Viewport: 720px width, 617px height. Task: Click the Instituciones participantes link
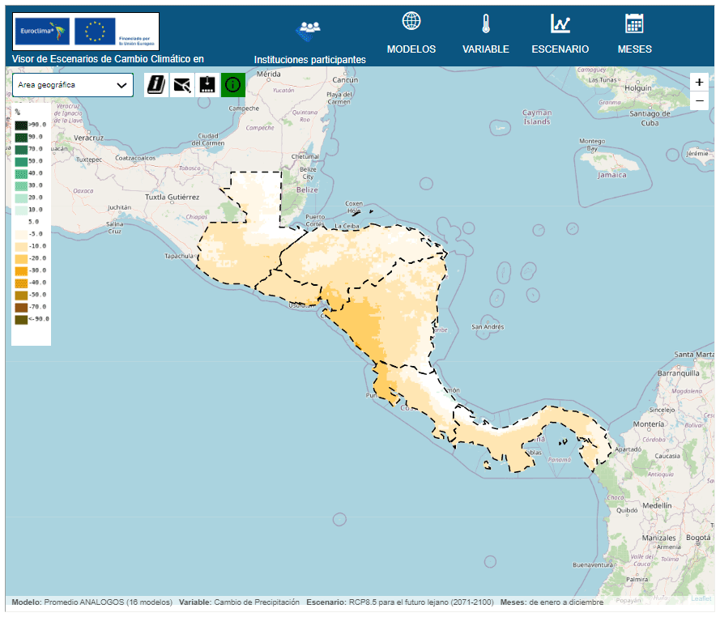309,60
